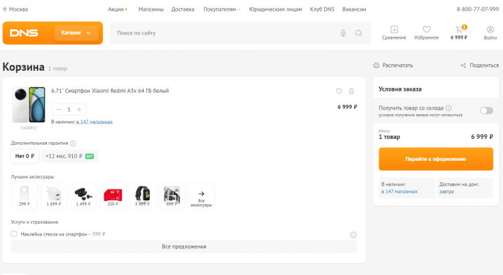Image resolution: width=503 pixels, height=275 pixels.
Task: Open the Каталог dropdown
Action: click(x=76, y=33)
